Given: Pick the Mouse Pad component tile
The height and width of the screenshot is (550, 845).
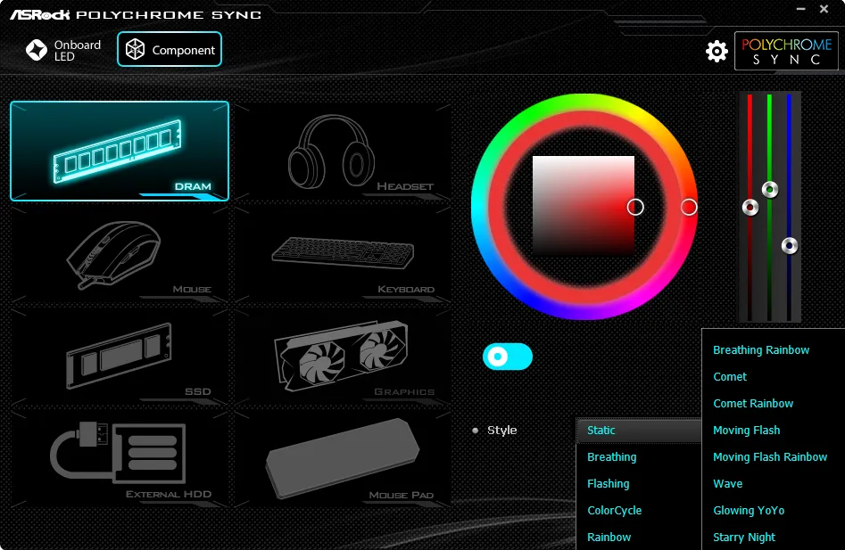Looking at the screenshot, I should 344,458.
